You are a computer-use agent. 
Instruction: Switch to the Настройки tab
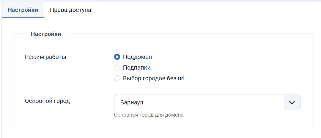(x=23, y=10)
